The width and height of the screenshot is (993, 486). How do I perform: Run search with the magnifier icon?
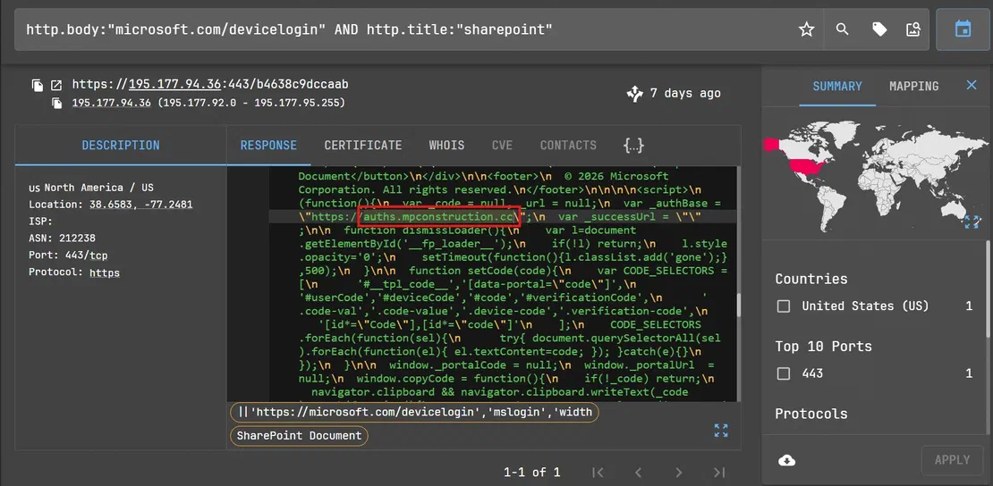coord(843,29)
